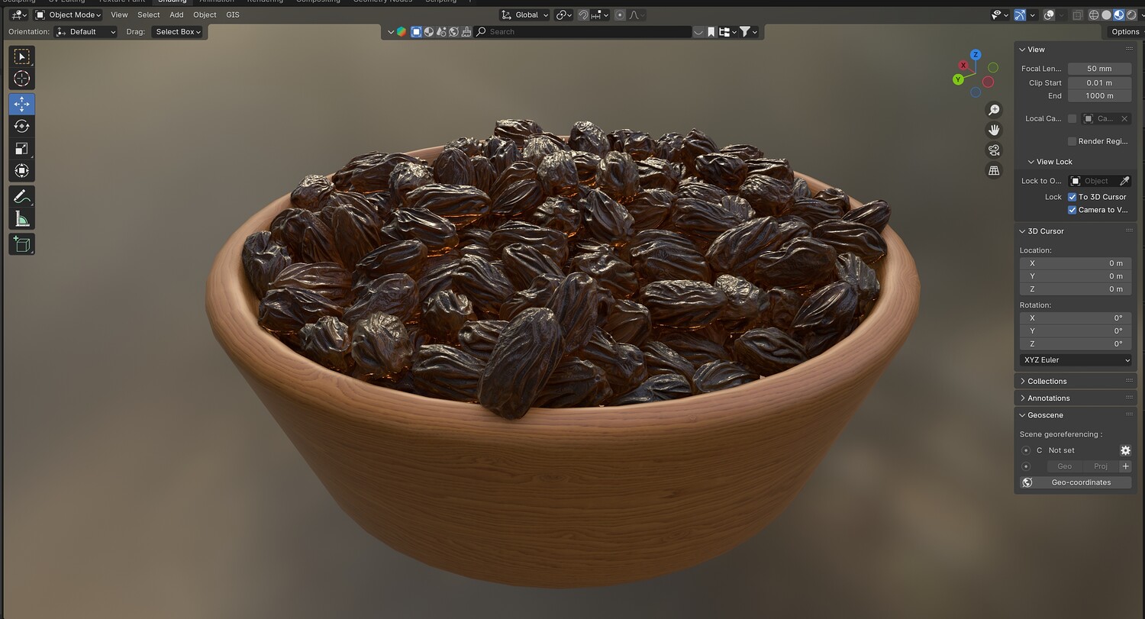Open the View menu
The width and height of the screenshot is (1145, 619).
point(119,15)
